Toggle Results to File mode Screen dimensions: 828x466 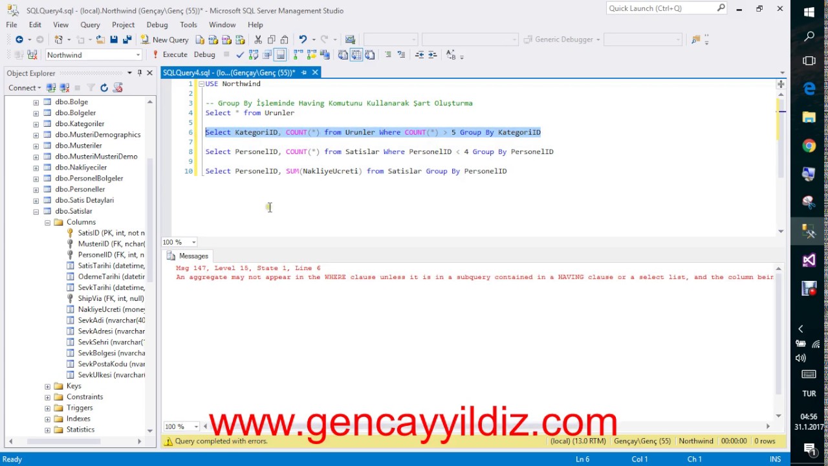click(x=369, y=55)
